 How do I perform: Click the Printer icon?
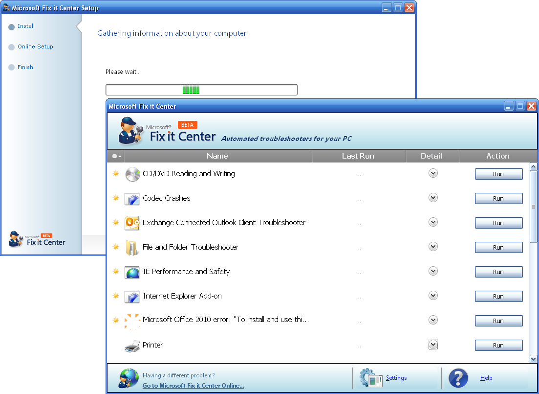132,346
